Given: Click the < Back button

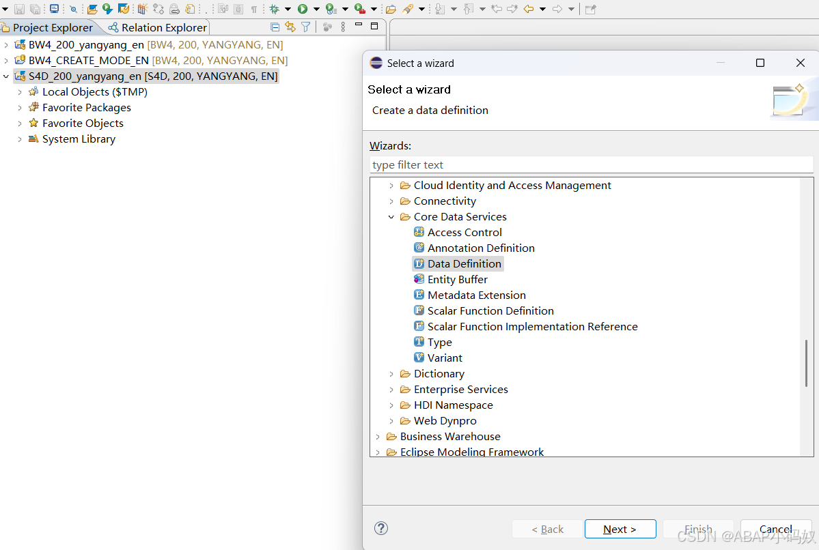Looking at the screenshot, I should (x=547, y=529).
